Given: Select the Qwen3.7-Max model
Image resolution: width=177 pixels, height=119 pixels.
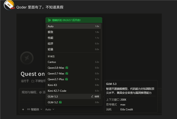Looking at the screenshot, I should [x=73, y=73].
